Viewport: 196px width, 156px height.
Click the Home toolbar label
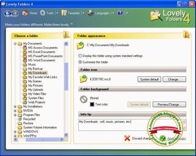(33, 13)
